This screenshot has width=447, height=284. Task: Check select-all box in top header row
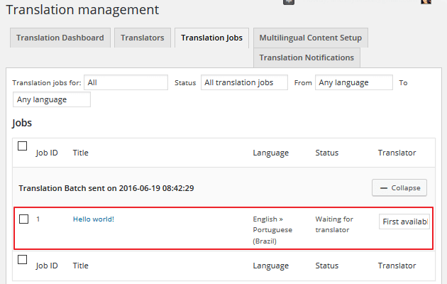(22, 146)
